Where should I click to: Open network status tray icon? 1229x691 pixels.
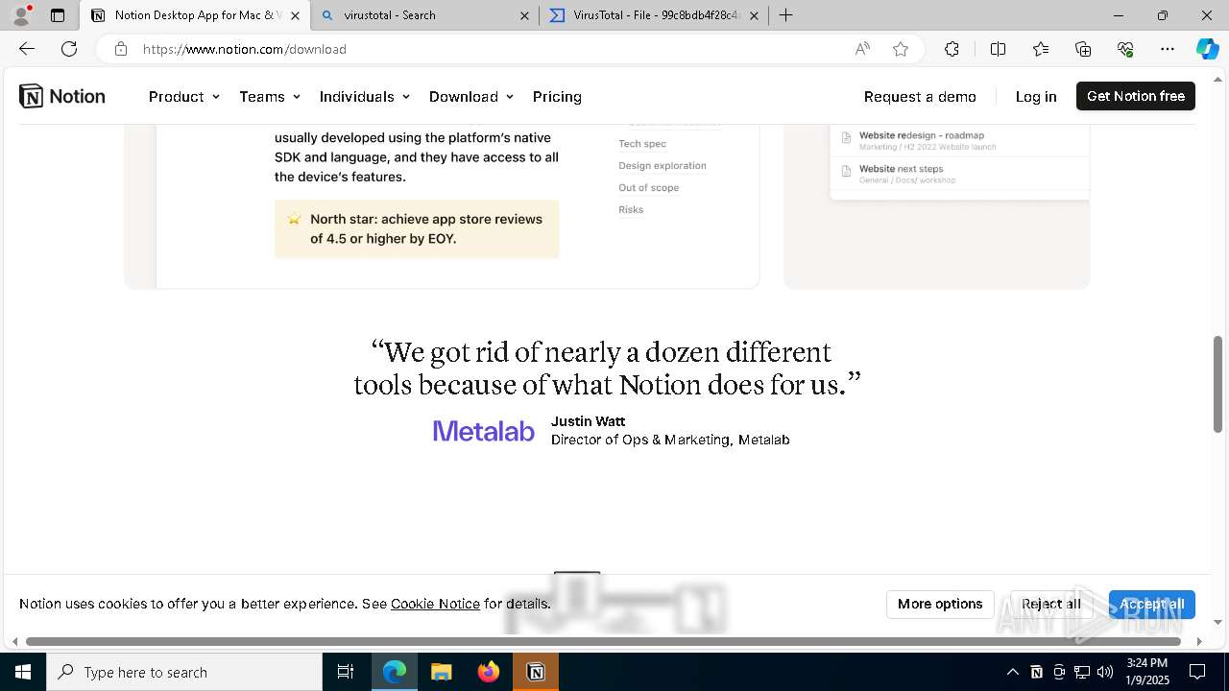pos(1082,672)
